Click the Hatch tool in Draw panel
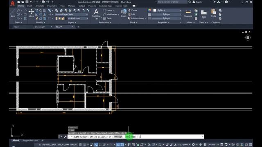The width and height of the screenshot is (262, 147). 25,18
